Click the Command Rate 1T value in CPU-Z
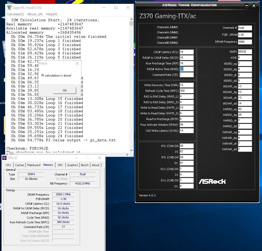Screen dimensions: 262x251 coord(63,227)
